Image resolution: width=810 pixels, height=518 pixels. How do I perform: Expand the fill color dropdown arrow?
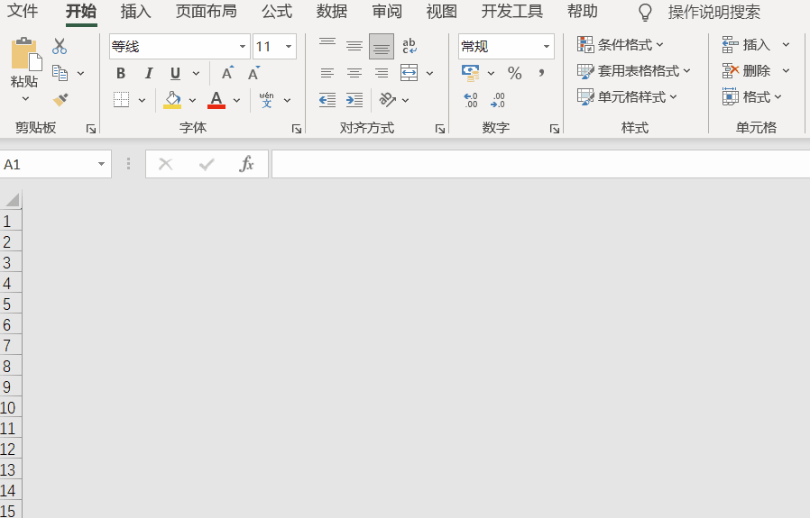tap(192, 100)
